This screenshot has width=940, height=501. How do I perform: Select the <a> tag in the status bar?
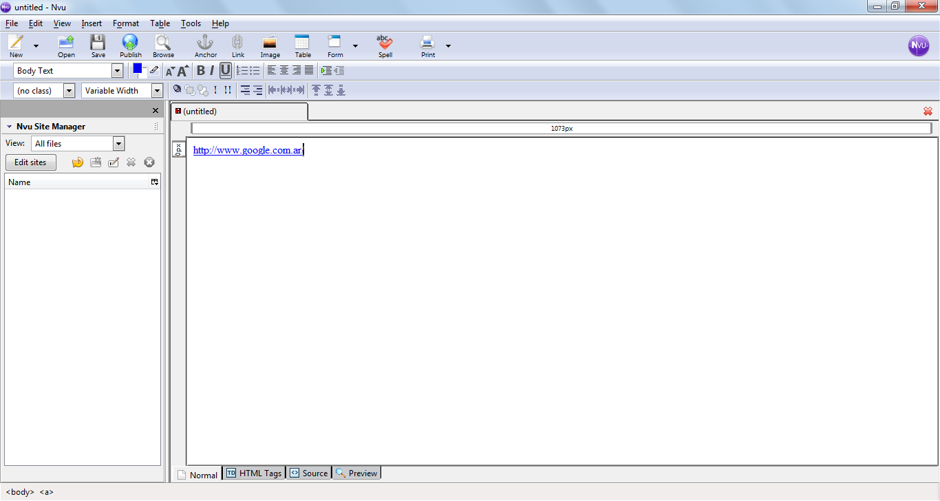[47, 492]
